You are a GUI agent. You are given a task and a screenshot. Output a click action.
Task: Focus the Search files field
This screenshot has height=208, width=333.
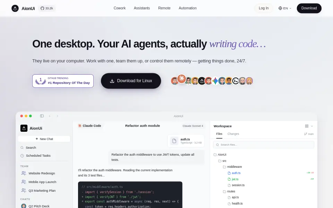(x=264, y=145)
